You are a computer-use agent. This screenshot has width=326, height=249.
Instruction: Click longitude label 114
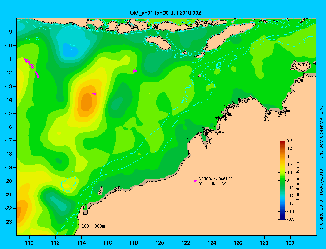pos(81,243)
